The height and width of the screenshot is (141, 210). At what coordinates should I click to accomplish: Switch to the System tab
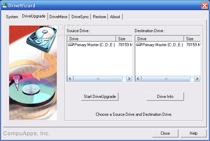coord(12,17)
